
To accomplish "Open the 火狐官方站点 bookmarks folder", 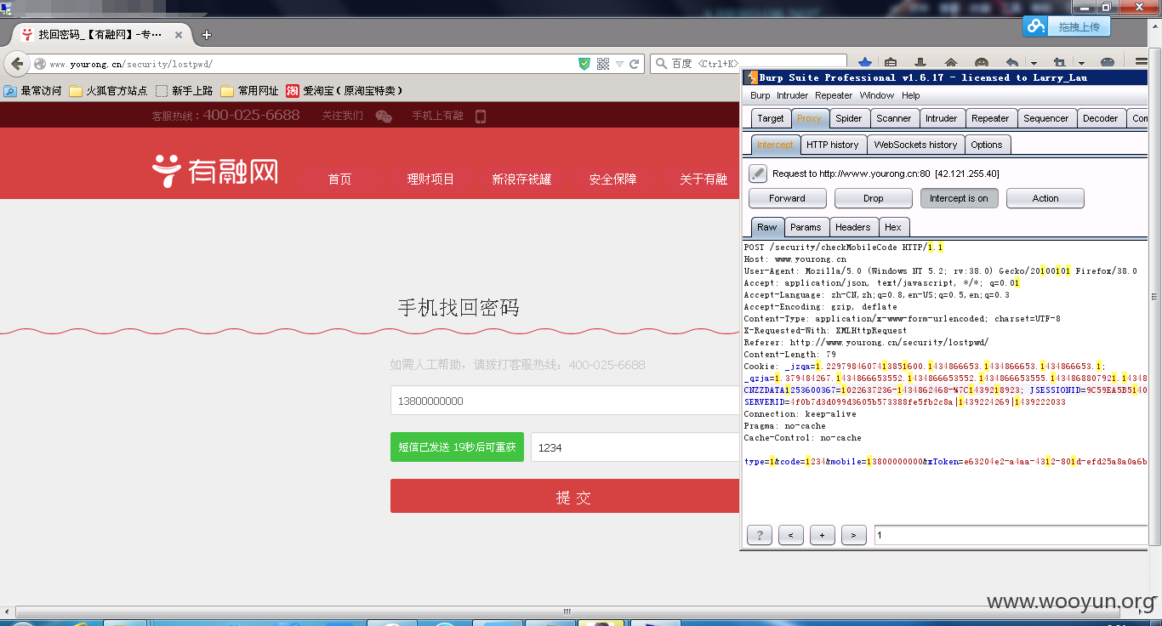I will (108, 90).
